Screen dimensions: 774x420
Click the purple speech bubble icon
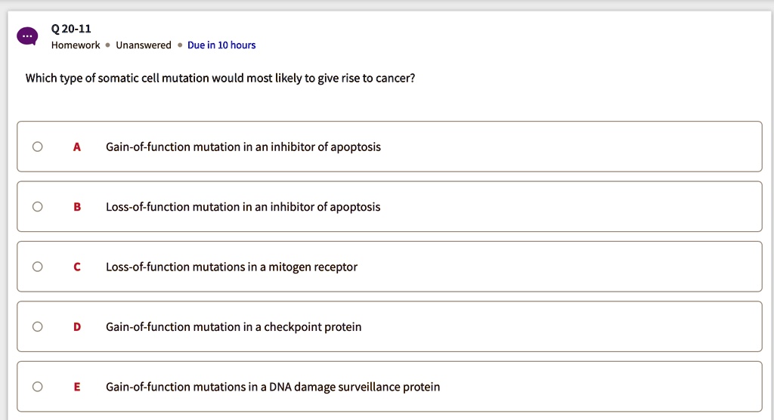pos(28,36)
